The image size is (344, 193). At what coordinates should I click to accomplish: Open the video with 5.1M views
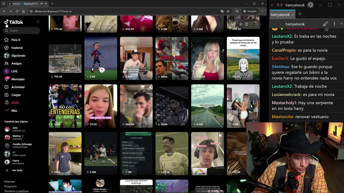(x=101, y=58)
